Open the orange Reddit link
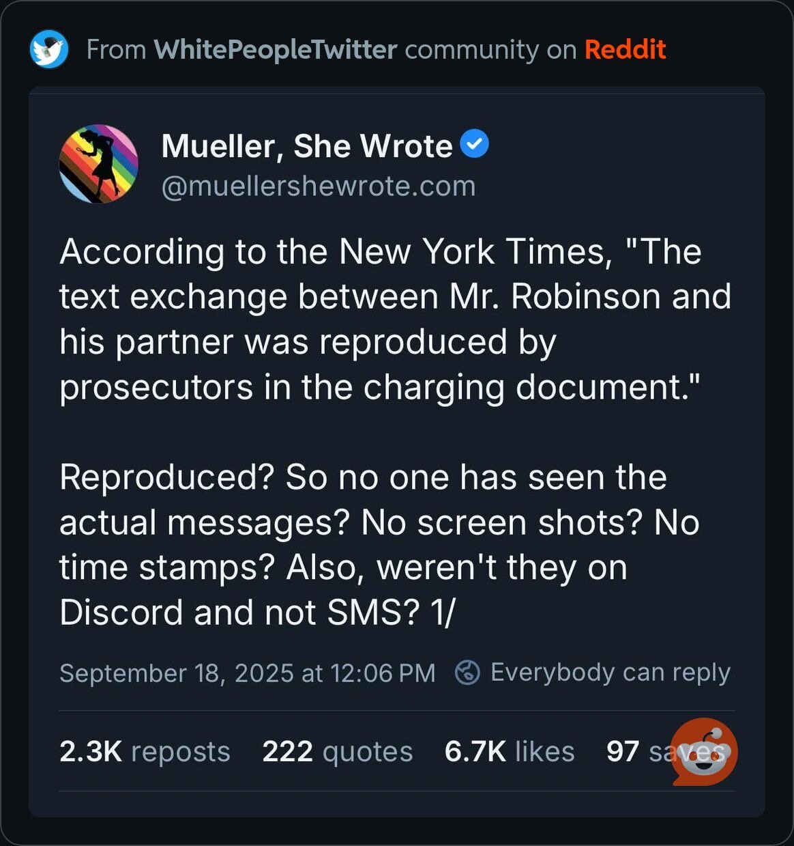Viewport: 794px width, 846px height. pyautogui.click(x=626, y=49)
